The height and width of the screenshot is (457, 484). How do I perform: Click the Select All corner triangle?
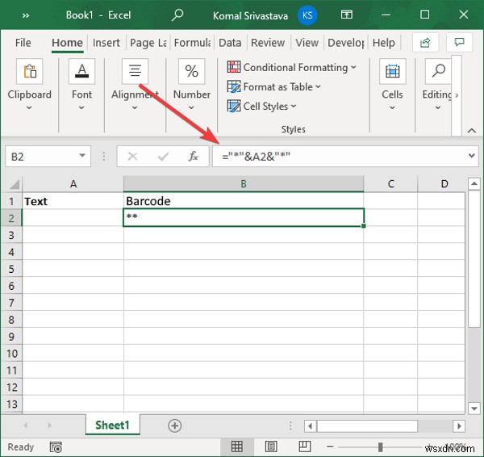[x=15, y=184]
